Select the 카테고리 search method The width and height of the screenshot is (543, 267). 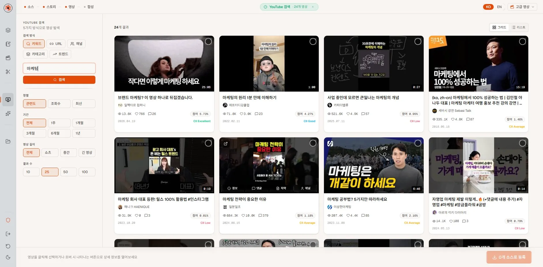tap(35, 54)
